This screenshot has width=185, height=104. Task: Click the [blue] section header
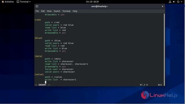pos(38,38)
